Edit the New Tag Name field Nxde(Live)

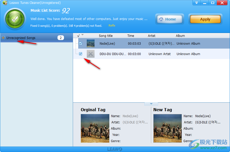pyautogui.click(x=203, y=116)
